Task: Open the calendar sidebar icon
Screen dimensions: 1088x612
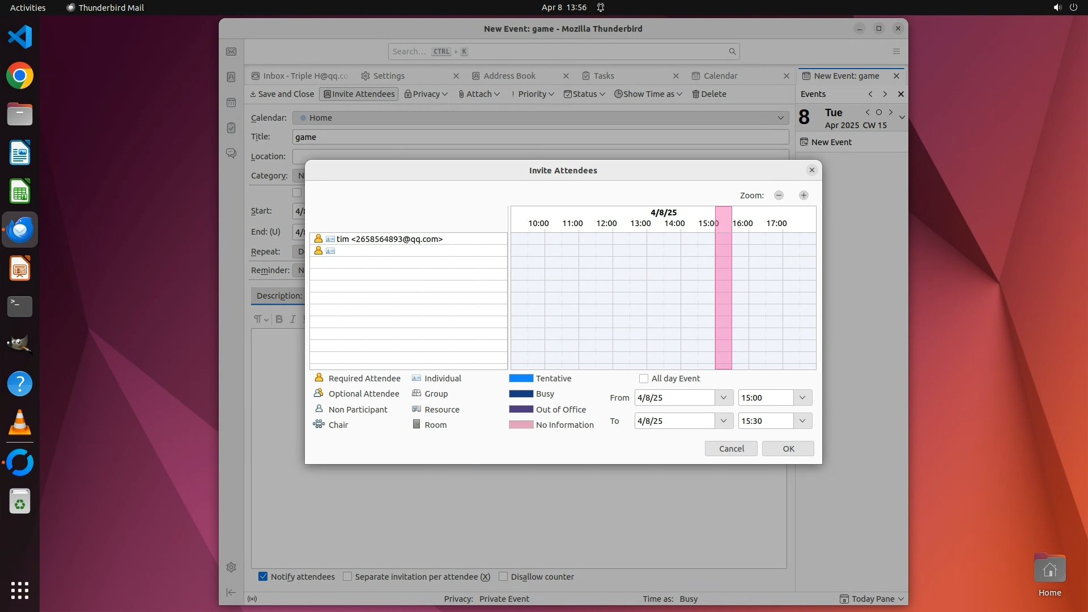Action: click(x=231, y=103)
